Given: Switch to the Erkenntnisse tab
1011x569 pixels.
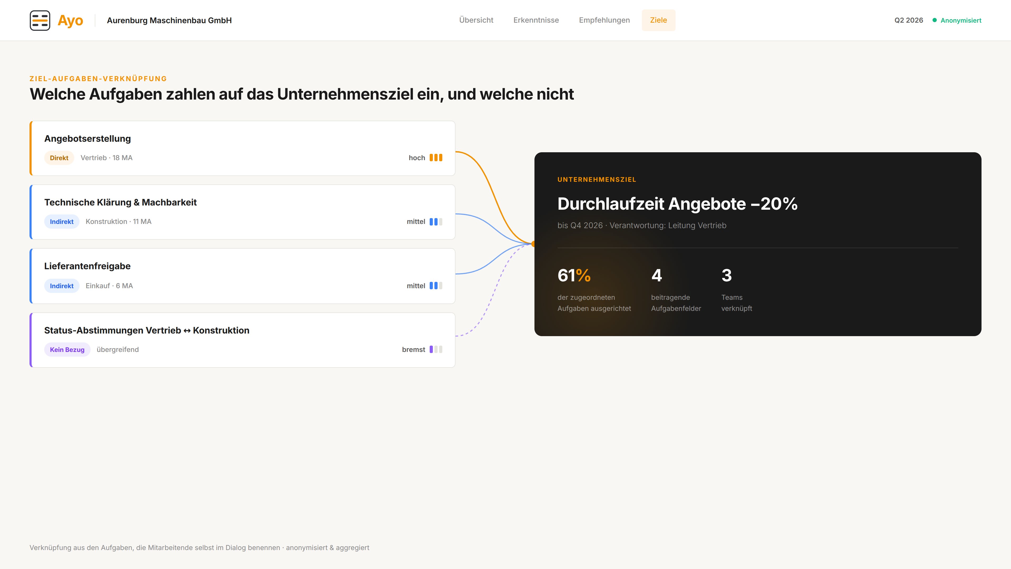Looking at the screenshot, I should (x=536, y=20).
